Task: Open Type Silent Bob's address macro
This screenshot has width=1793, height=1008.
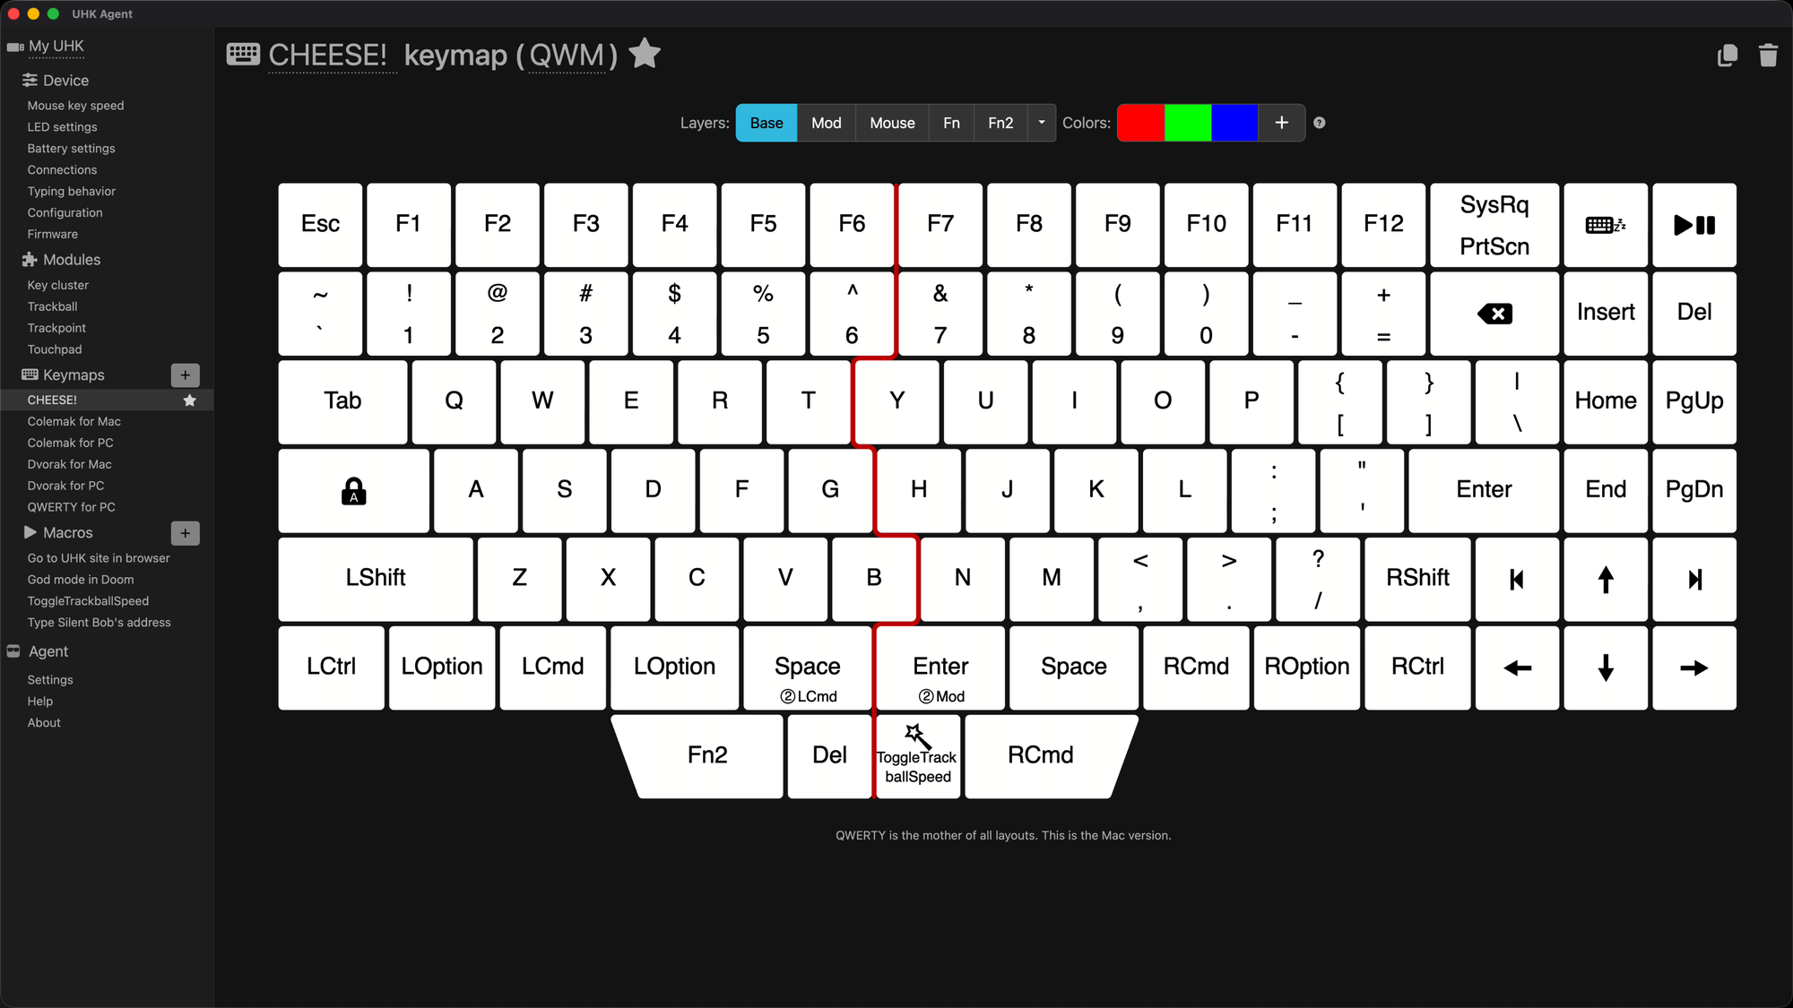Action: [x=99, y=623]
